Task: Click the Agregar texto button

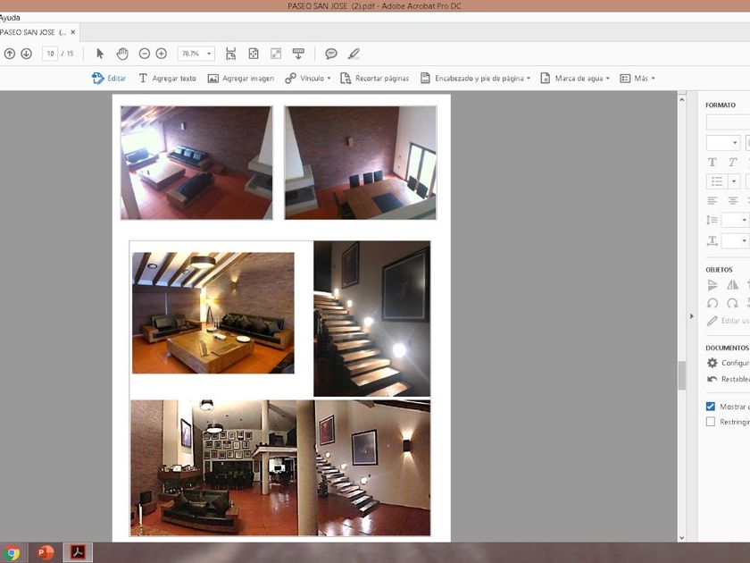Action: pos(167,79)
